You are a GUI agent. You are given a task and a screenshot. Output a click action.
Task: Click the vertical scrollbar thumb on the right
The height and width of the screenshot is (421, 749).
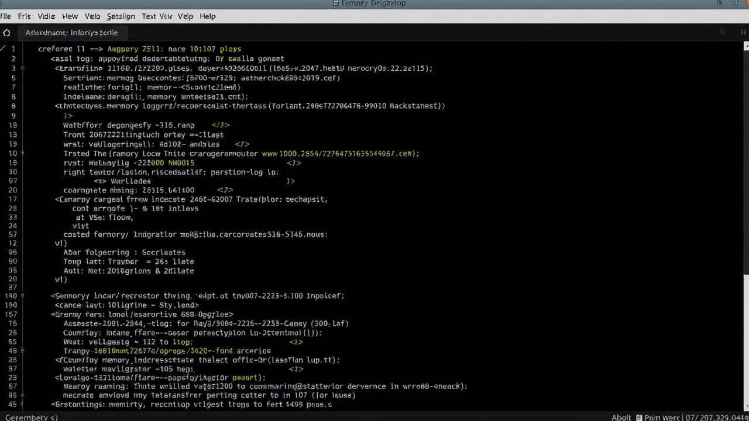745,164
